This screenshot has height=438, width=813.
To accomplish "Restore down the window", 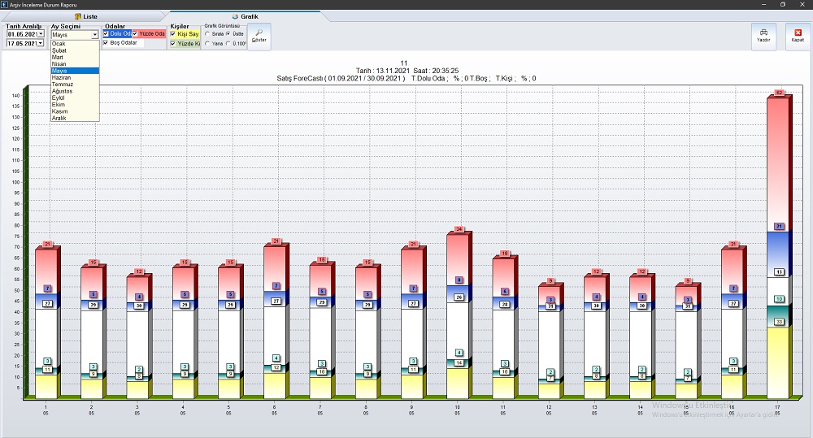I will point(783,4).
